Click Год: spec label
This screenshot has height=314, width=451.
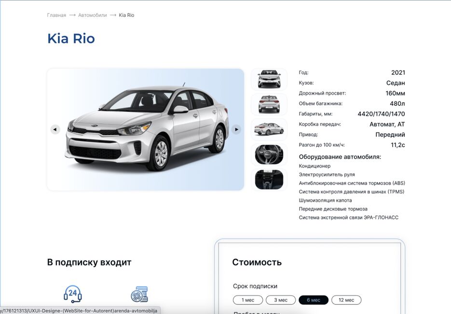click(304, 72)
